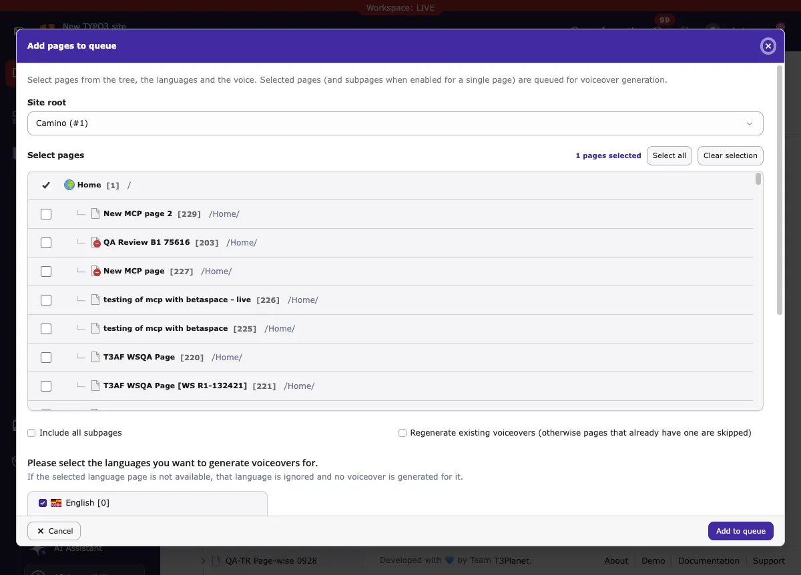Open the About link in background footer

(x=616, y=561)
